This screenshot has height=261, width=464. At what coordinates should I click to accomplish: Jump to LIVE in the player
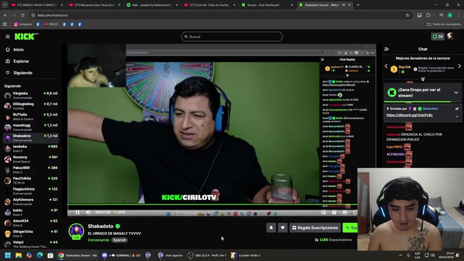click(x=120, y=212)
